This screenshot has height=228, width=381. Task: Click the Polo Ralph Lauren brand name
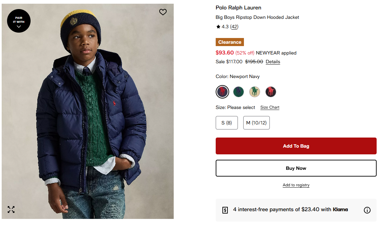pos(238,8)
